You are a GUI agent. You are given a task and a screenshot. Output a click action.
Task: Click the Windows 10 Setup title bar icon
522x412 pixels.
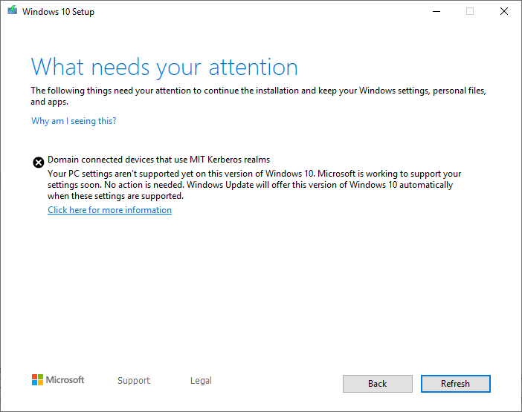(x=13, y=10)
